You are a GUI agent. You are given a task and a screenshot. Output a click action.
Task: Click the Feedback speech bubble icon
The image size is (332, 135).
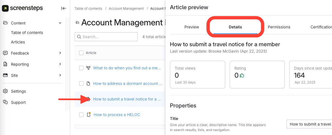(x=5, y=53)
